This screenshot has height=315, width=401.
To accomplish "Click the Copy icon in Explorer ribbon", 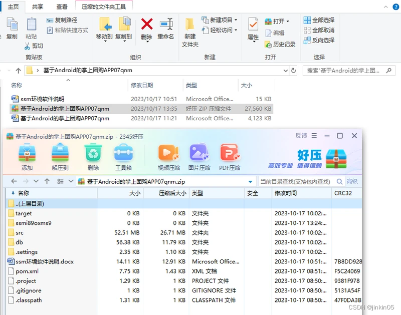I will click(x=12, y=24).
